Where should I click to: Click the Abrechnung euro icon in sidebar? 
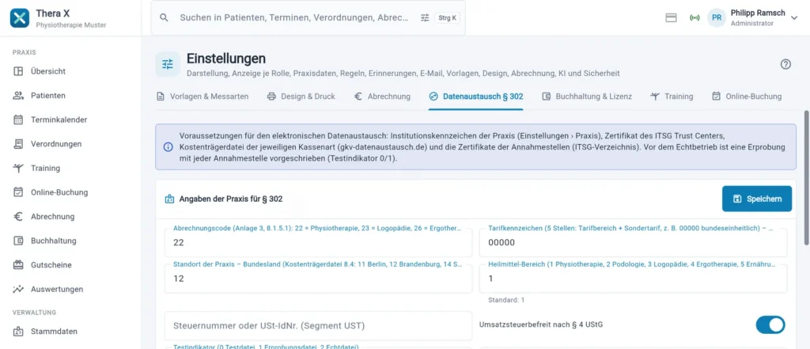(19, 217)
